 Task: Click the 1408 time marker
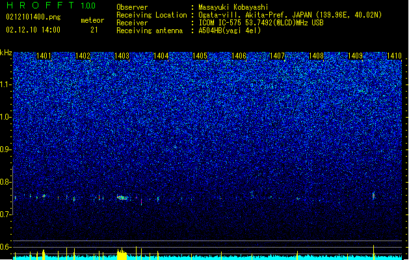317,56
